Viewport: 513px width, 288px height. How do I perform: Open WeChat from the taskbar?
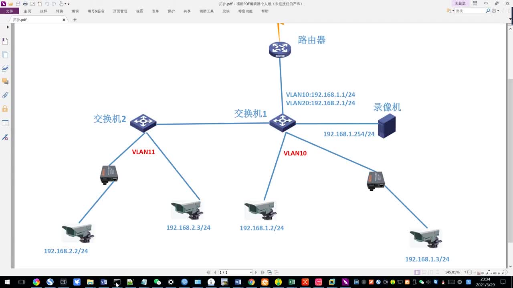[157, 282]
